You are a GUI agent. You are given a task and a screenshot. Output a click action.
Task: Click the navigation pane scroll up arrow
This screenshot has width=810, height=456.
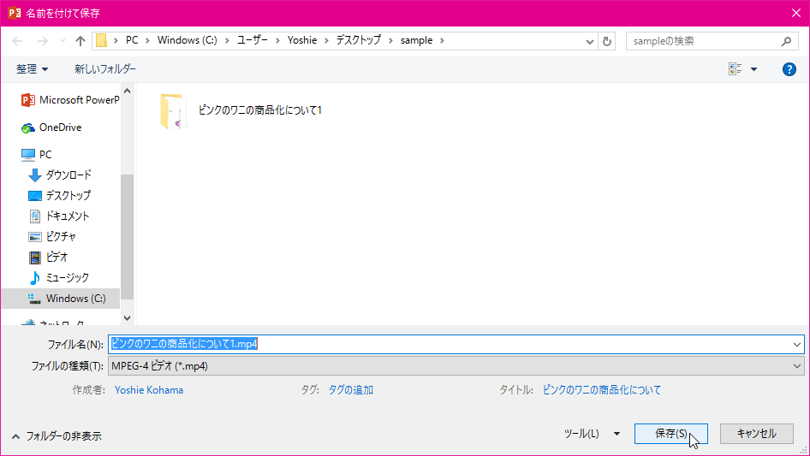point(127,92)
